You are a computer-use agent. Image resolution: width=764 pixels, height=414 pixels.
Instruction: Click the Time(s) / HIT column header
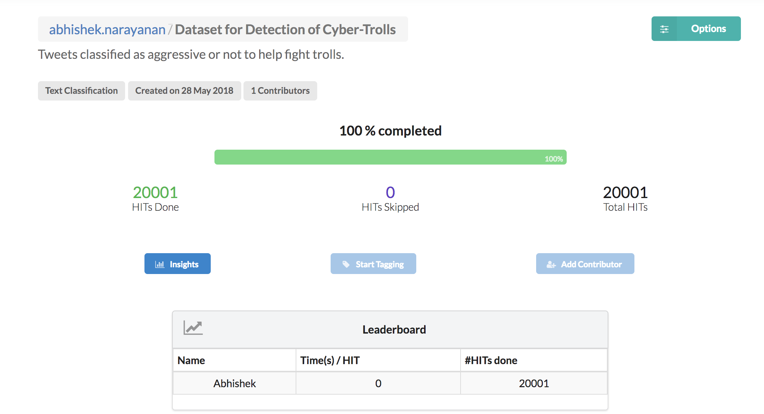tap(330, 360)
